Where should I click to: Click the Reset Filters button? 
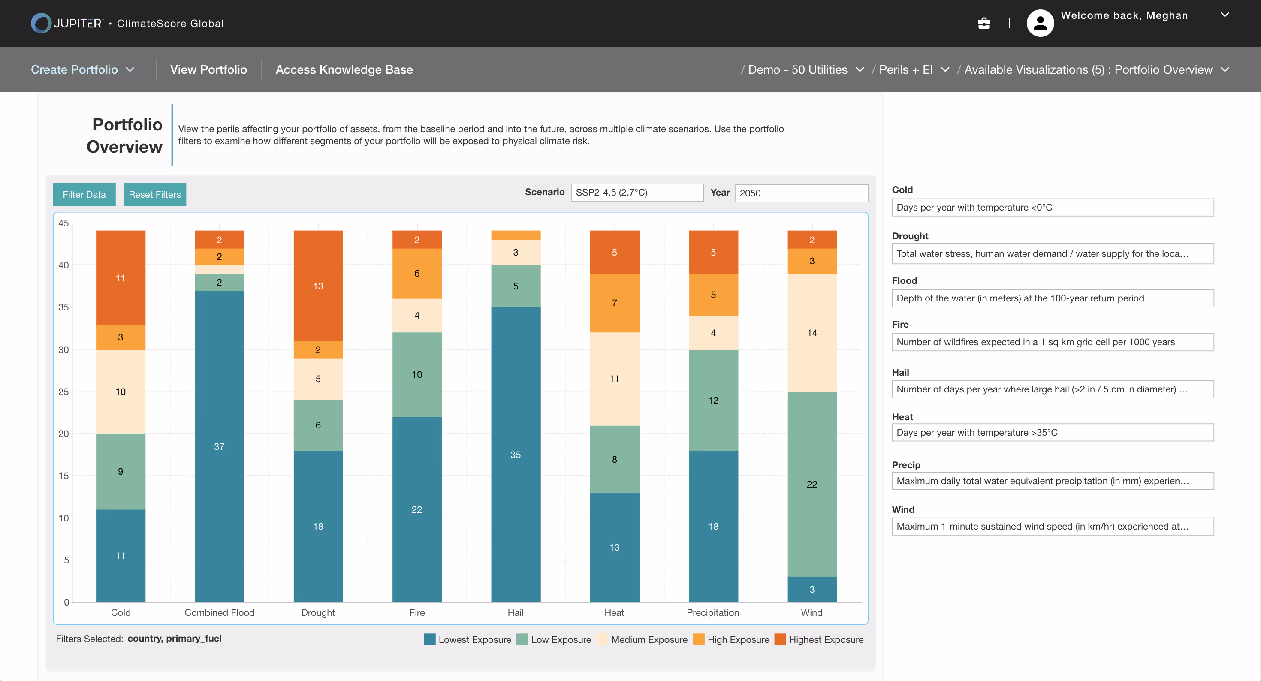[x=155, y=194]
